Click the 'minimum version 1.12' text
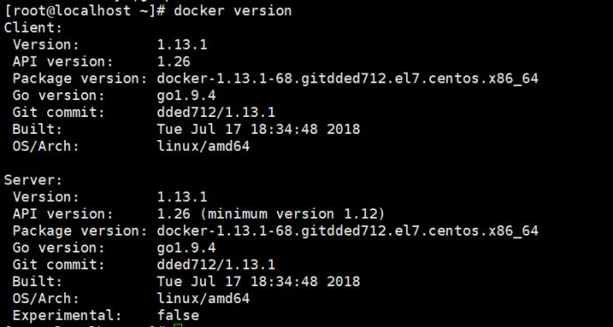Image resolution: width=613 pixels, height=327 pixels. 296,214
